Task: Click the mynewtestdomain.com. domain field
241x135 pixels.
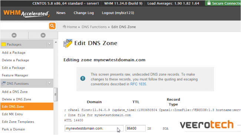Action: [94, 128]
